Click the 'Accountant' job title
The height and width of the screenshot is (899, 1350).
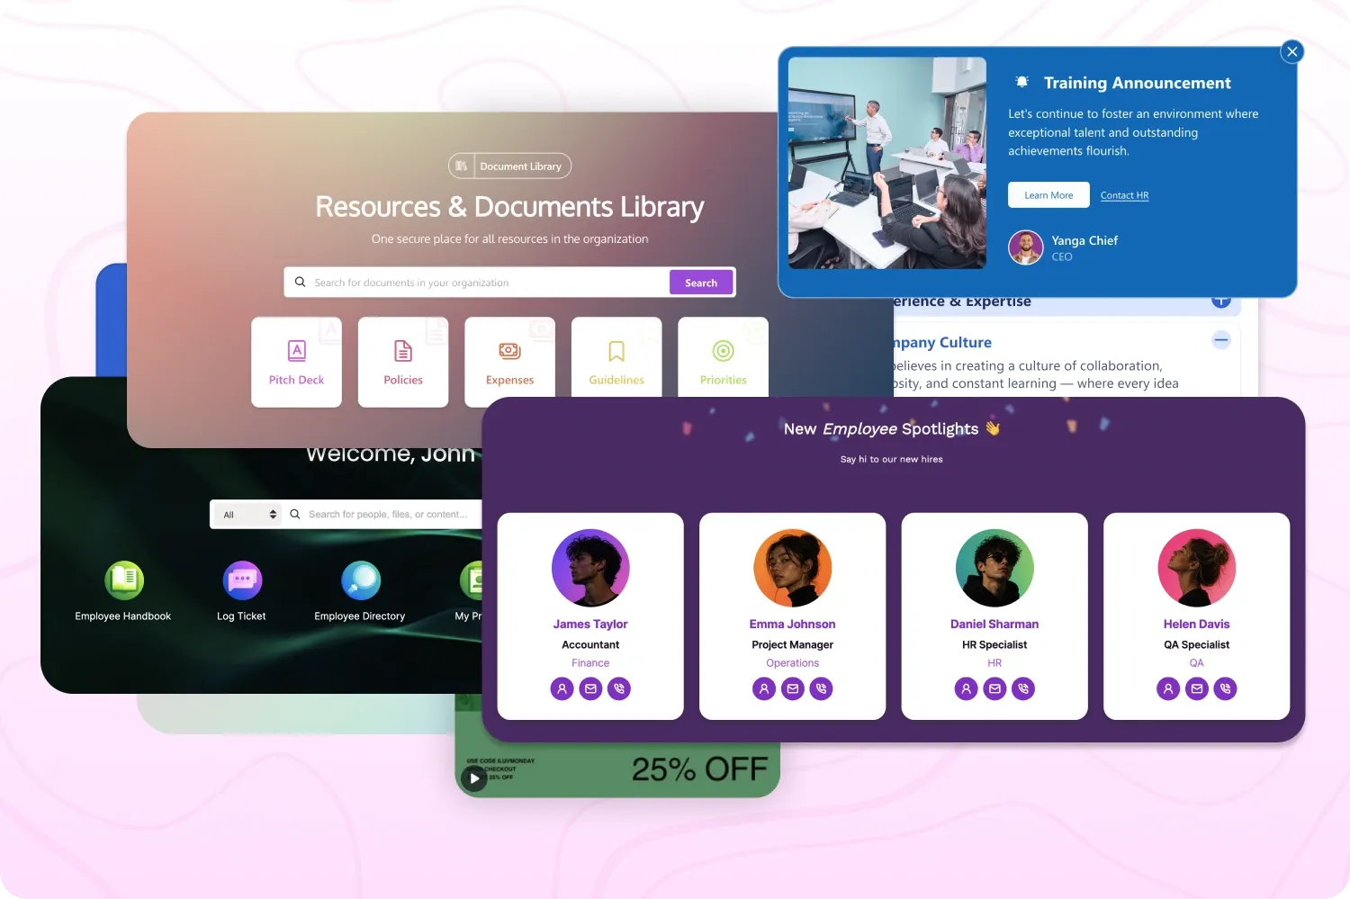point(590,644)
